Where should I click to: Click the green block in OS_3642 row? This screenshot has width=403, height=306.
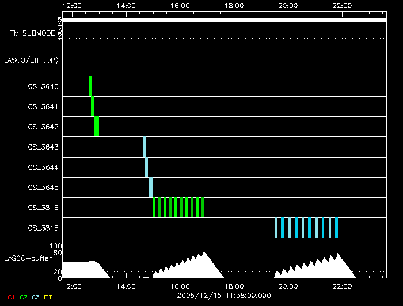[97, 127]
